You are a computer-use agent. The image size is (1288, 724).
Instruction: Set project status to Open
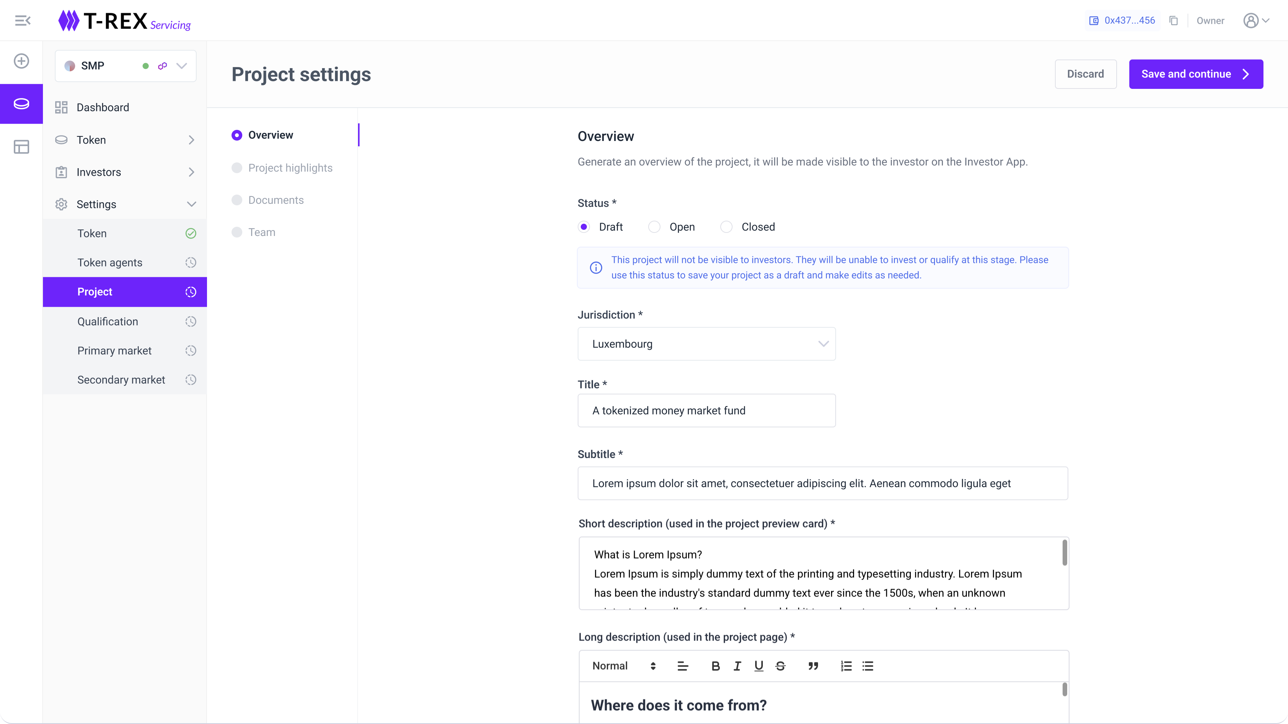pyautogui.click(x=654, y=227)
